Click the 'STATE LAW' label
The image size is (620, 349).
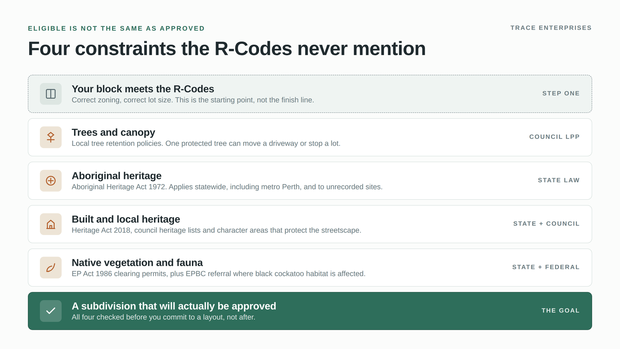pos(559,180)
